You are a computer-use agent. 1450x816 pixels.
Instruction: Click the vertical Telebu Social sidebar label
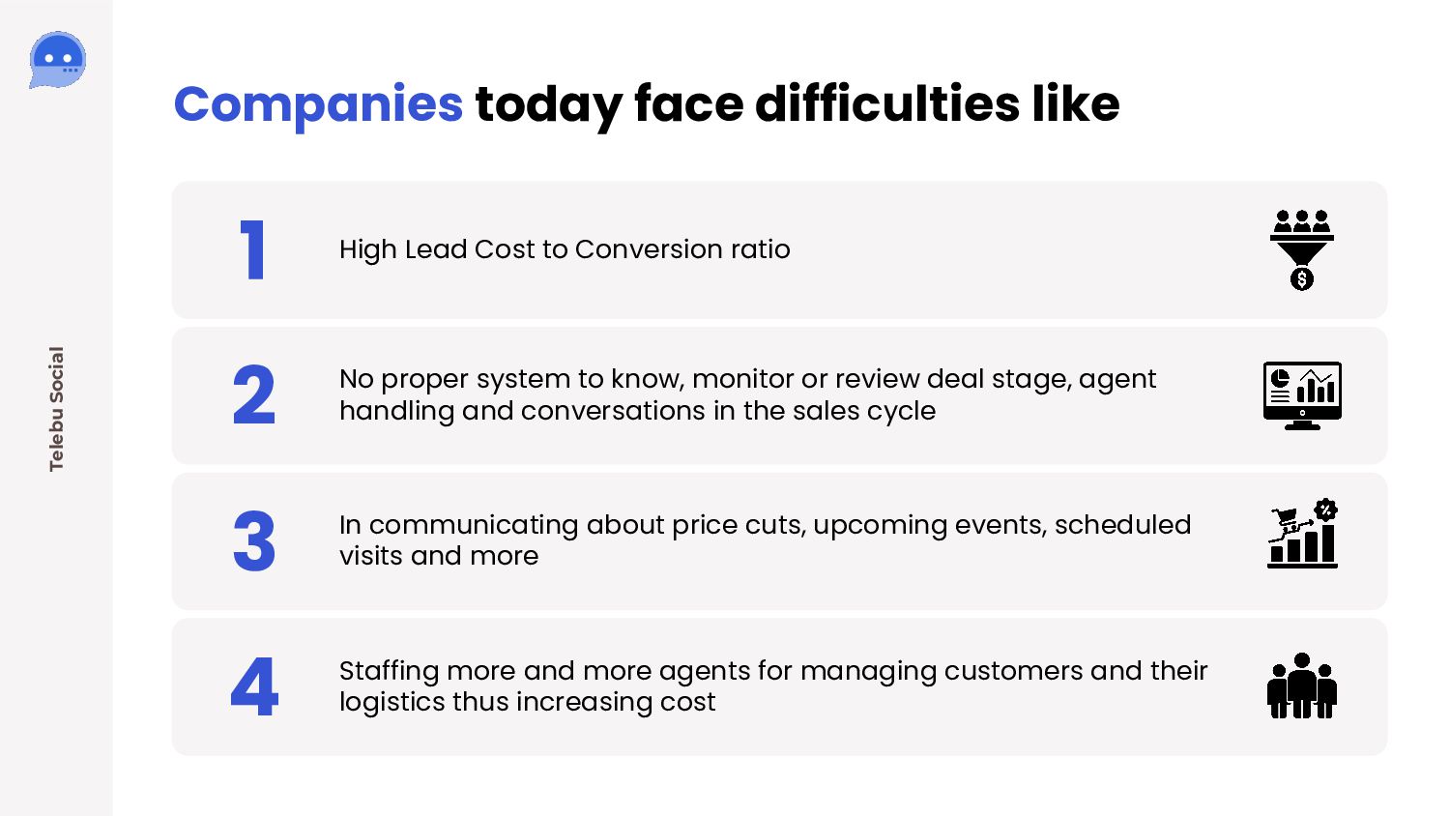57,409
